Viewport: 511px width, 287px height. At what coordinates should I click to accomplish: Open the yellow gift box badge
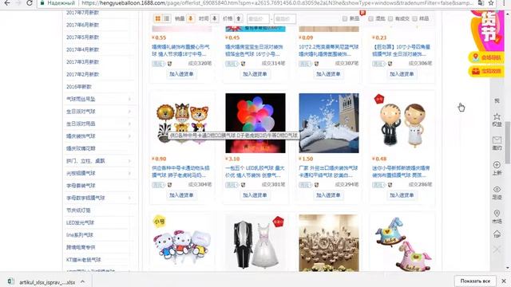[486, 71]
